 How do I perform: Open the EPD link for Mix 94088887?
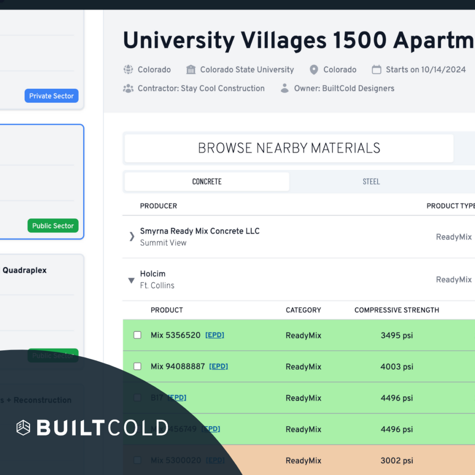click(x=219, y=366)
